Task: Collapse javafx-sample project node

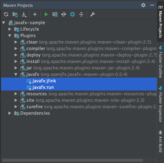Action: [4, 23]
